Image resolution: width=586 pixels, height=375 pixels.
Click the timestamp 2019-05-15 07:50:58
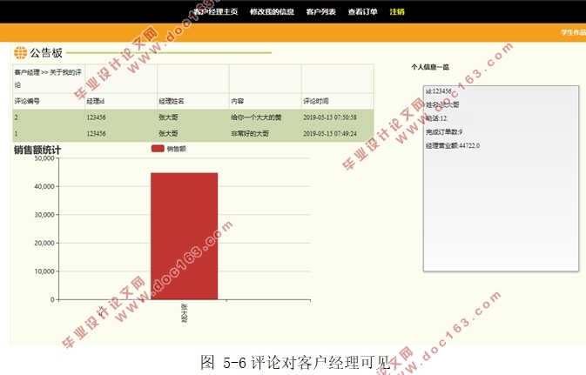(330, 117)
